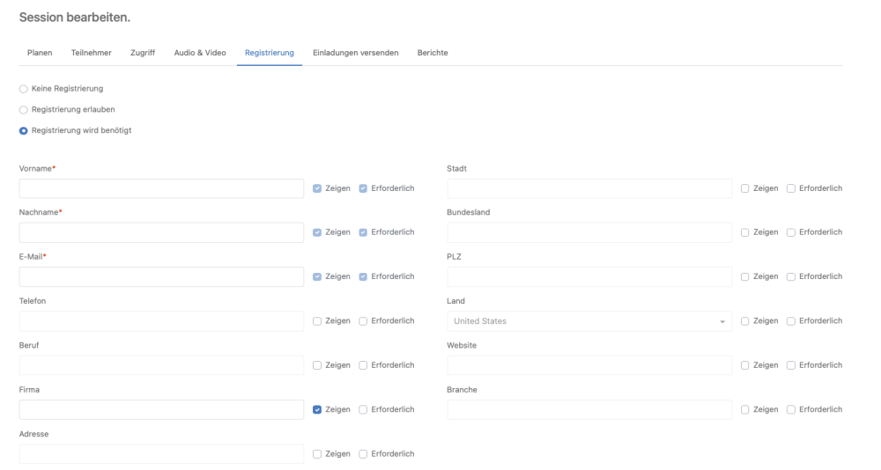Uncheck Zeigen checkbox for Firma

click(x=317, y=409)
